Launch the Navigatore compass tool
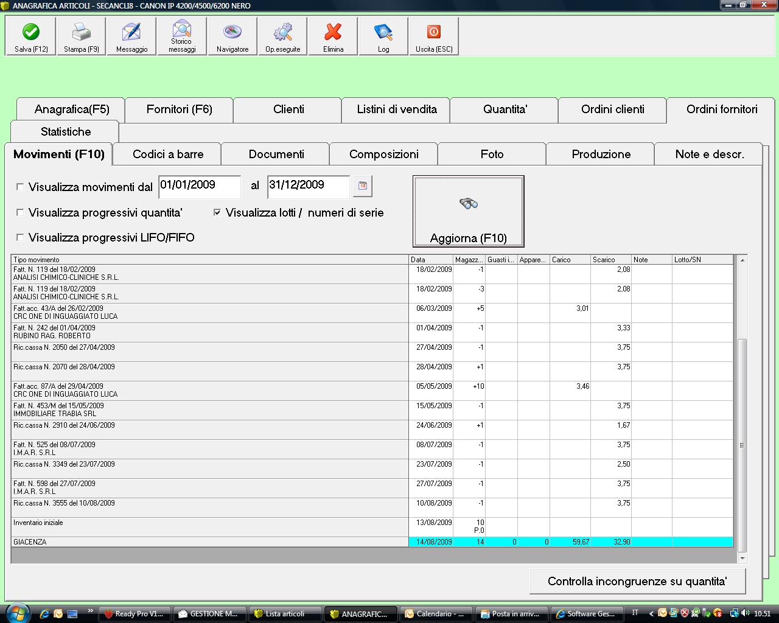Image resolution: width=779 pixels, height=623 pixels. coord(232,36)
